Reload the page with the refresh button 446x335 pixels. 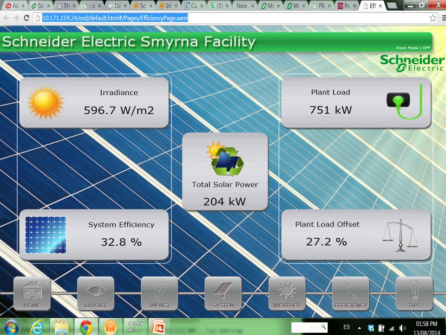[x=26, y=18]
